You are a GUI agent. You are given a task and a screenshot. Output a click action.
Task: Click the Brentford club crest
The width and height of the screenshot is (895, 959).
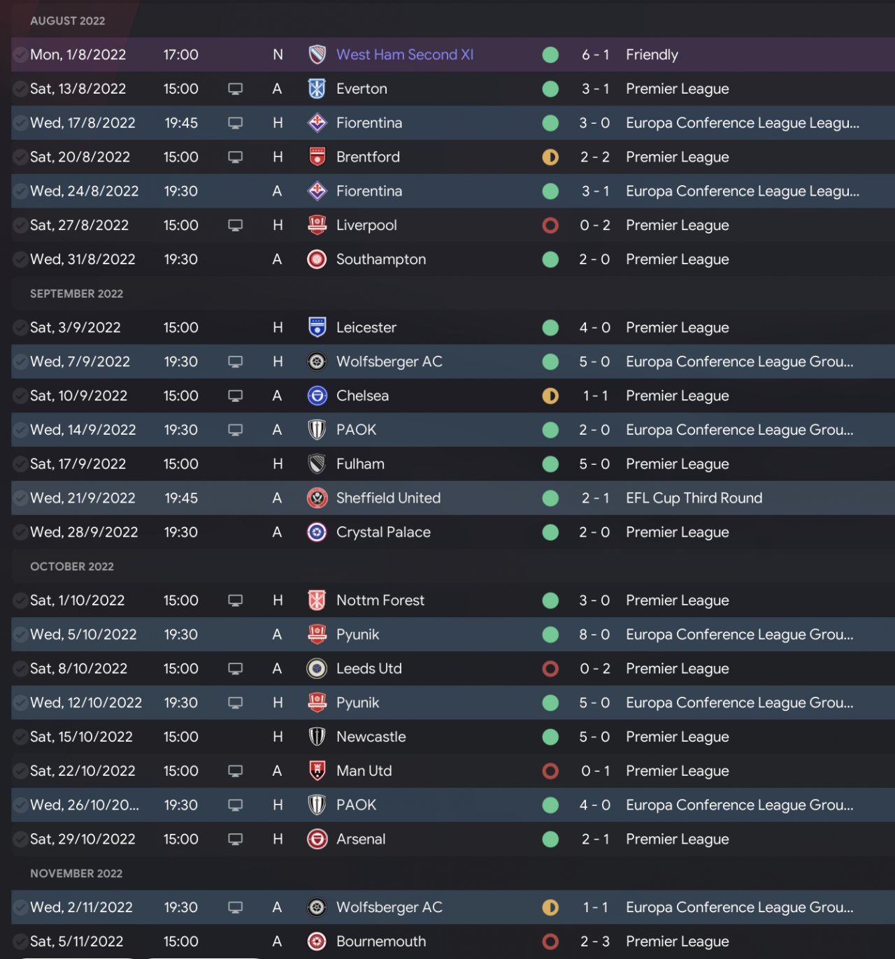click(317, 157)
